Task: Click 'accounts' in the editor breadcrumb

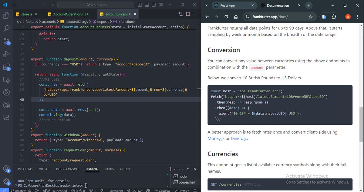Action: click(x=49, y=22)
